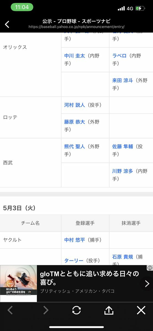Image resolution: width=153 pixels, height=331 pixels.
Task: Open the share sheet icon
Action: [x=109, y=310]
